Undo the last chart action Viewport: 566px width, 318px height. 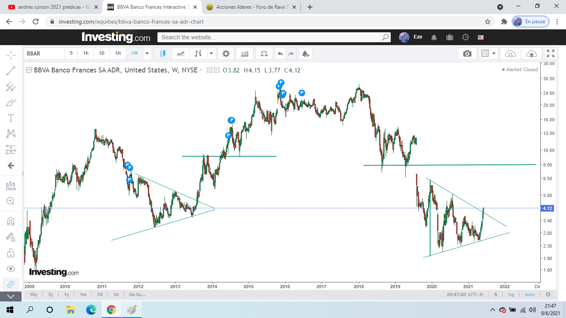click(281, 53)
